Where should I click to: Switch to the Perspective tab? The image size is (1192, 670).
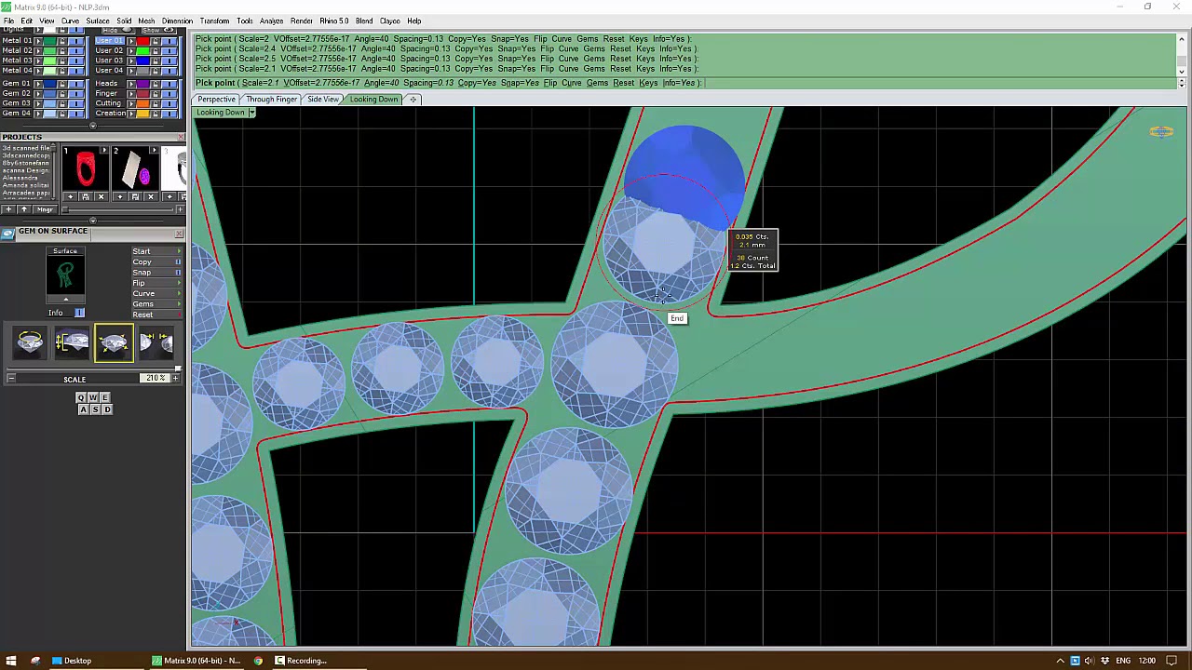click(x=216, y=100)
